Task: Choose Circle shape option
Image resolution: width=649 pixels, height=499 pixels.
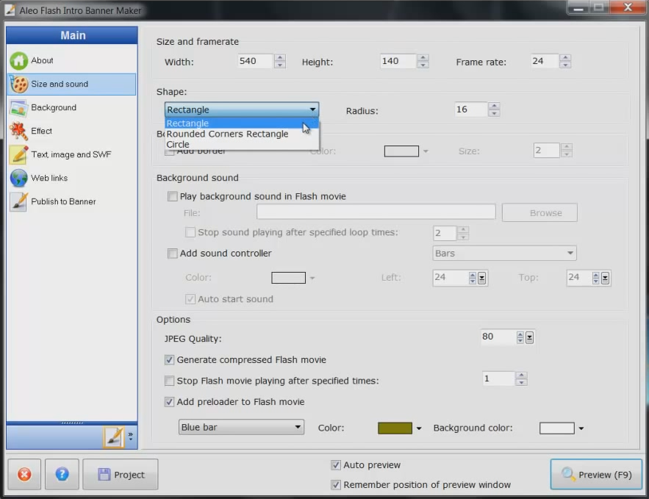Action: coord(242,144)
